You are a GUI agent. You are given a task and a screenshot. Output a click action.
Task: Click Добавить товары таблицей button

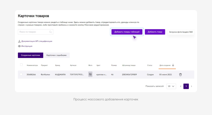(127, 32)
